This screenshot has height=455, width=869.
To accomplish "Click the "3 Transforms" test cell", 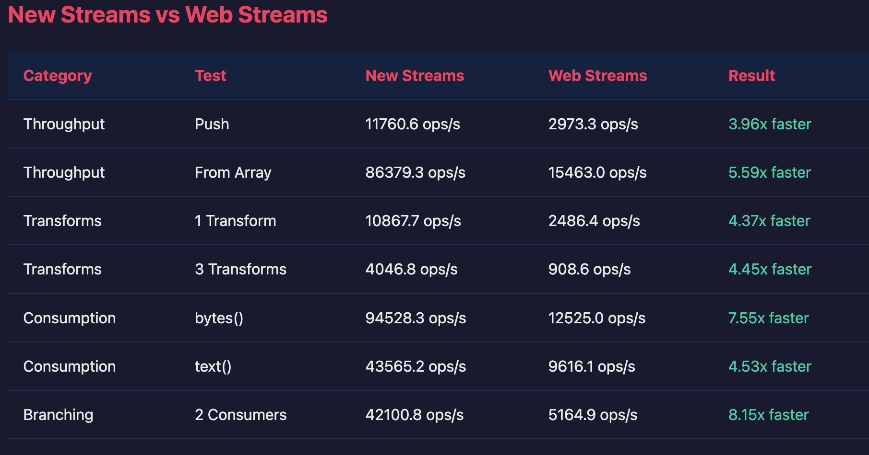I will (x=240, y=269).
